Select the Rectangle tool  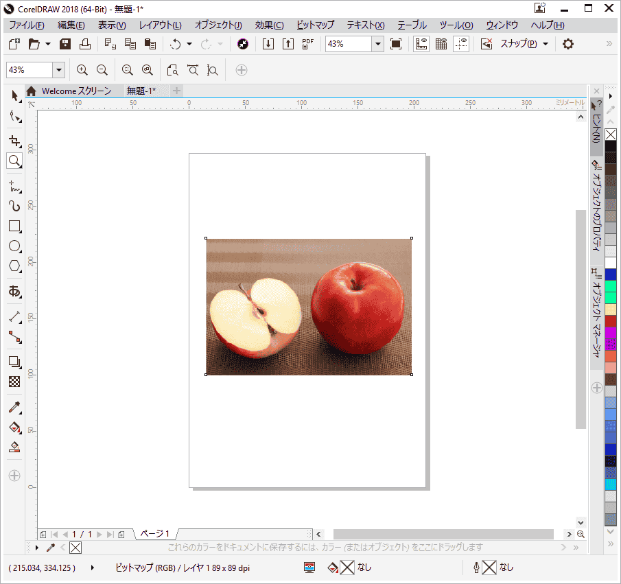pos(14,226)
